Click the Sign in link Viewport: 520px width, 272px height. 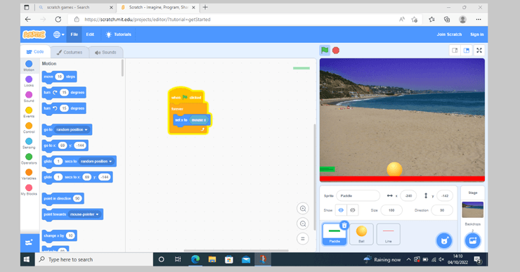coord(477,34)
